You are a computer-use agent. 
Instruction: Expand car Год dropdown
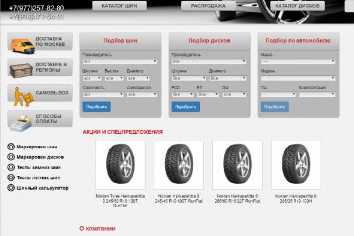(278, 94)
